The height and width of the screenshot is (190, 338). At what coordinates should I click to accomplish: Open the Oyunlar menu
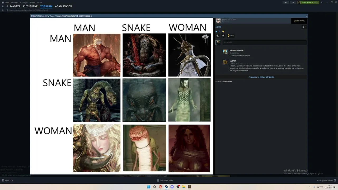click(32, 2)
